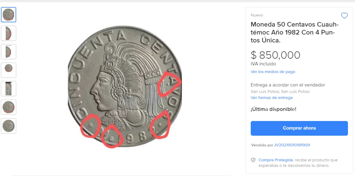This screenshot has width=355, height=176.
Task: Select the sixth thumbnail with red markings
Action: point(9,107)
